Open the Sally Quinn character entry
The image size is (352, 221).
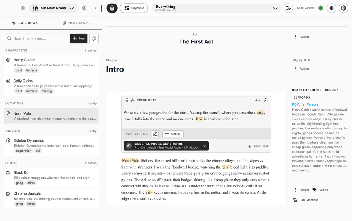(51, 86)
